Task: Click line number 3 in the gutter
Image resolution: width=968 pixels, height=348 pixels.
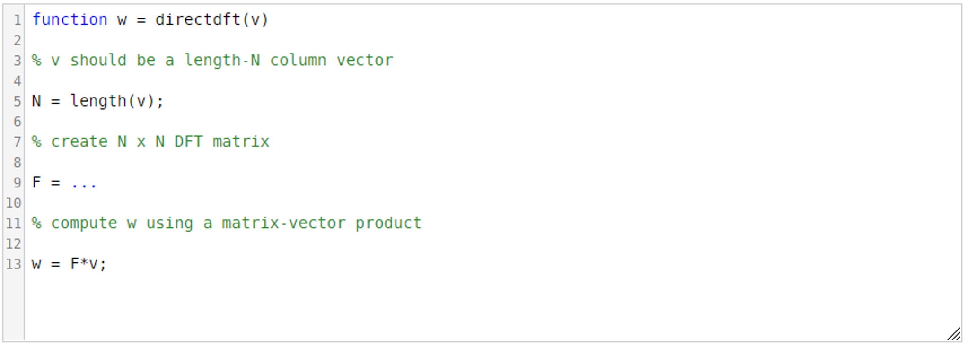Action: click(x=17, y=61)
